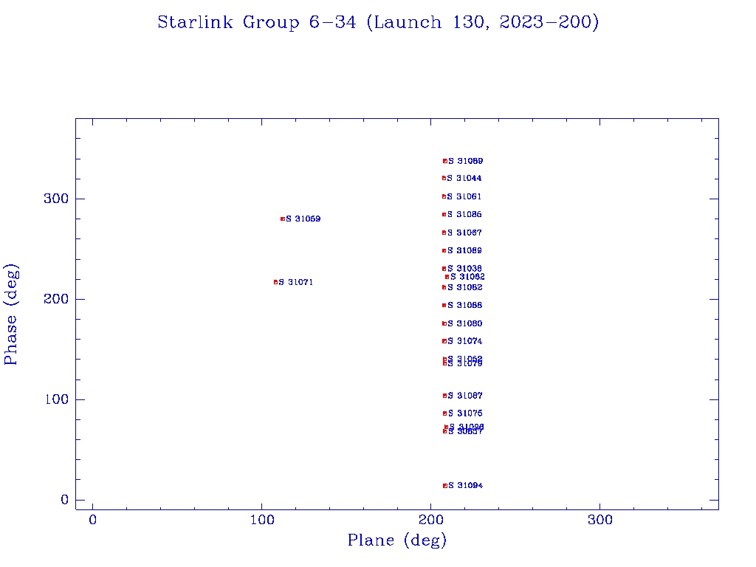This screenshot has width=756, height=567.
Task: Click the red marker beside S 31061
Action: [444, 196]
